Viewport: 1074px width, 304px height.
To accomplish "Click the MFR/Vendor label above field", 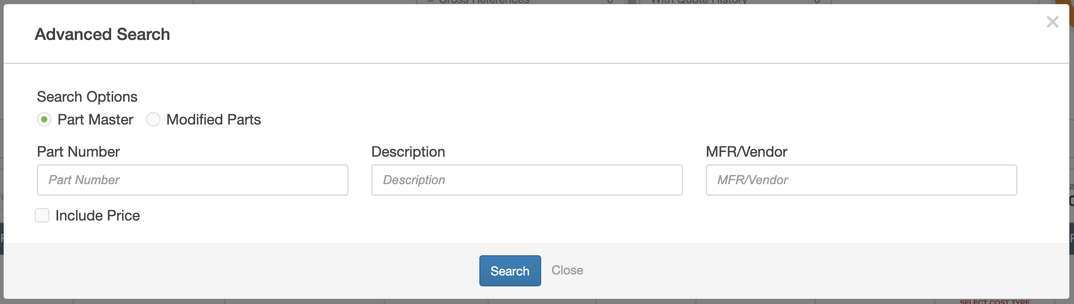I will pos(746,152).
